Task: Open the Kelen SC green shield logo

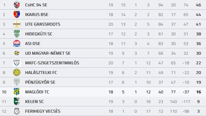Action: pyautogui.click(x=17, y=101)
